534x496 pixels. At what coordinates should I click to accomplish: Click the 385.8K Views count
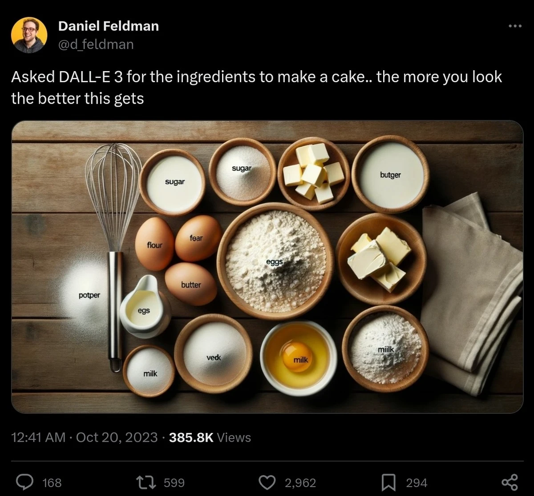(210, 437)
